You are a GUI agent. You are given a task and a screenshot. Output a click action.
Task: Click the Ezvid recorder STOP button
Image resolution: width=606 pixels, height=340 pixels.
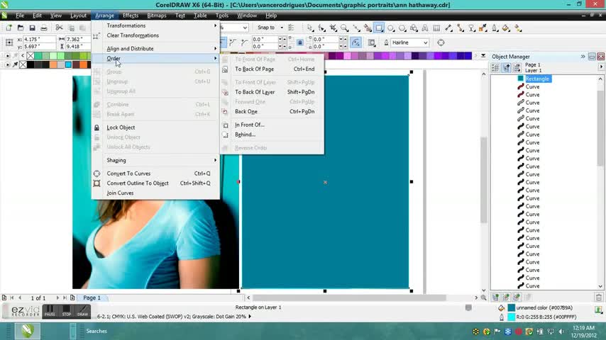pos(66,312)
